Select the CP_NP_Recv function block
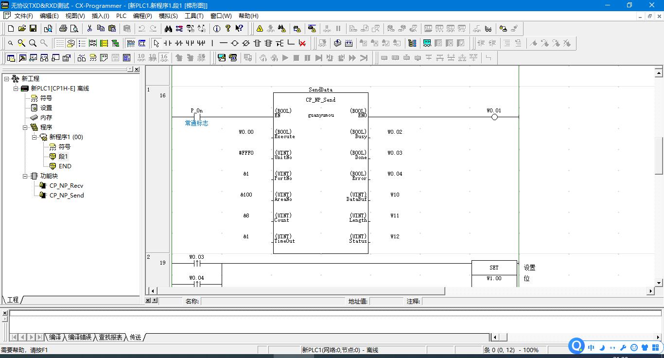This screenshot has width=664, height=358. [66, 186]
